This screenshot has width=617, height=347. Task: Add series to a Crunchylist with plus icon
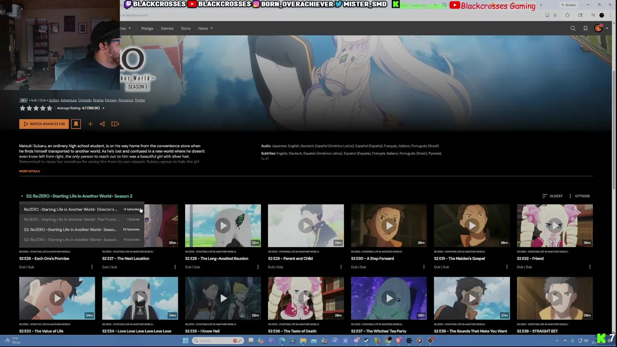[x=90, y=124]
